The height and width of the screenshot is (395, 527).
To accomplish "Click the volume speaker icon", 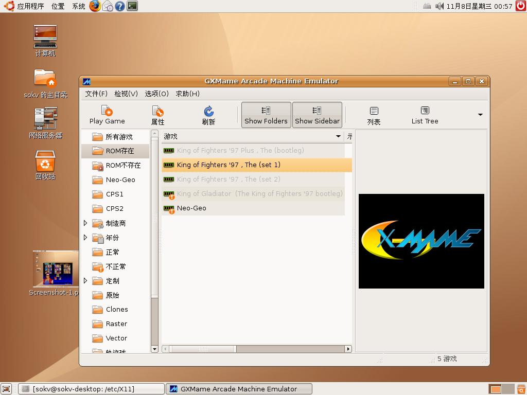I will [440, 6].
